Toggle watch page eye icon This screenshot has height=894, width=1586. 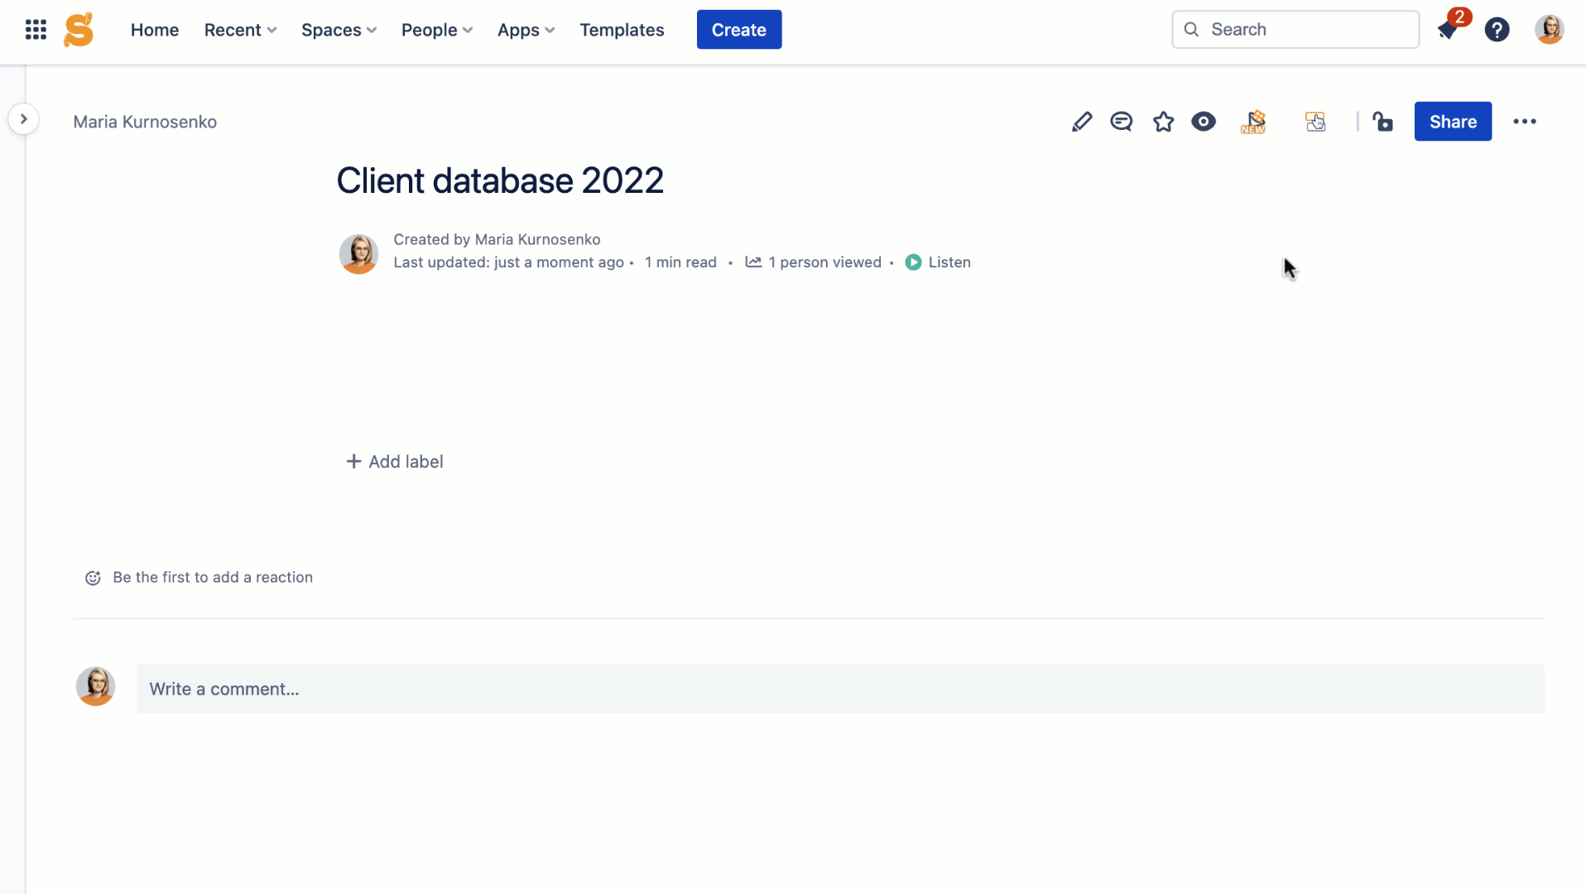(1204, 122)
